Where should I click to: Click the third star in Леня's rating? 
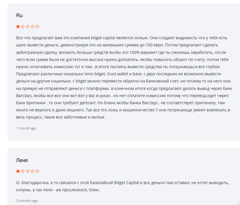tap(28, 171)
